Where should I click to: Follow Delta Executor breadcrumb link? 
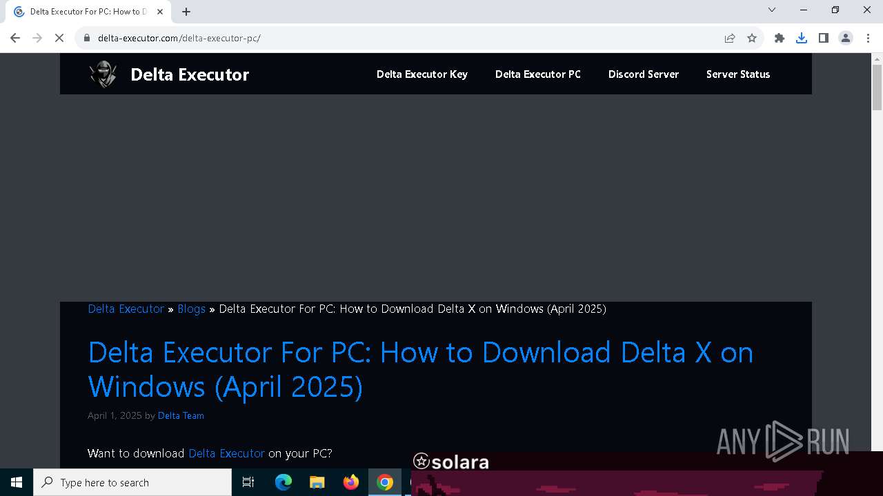(126, 309)
